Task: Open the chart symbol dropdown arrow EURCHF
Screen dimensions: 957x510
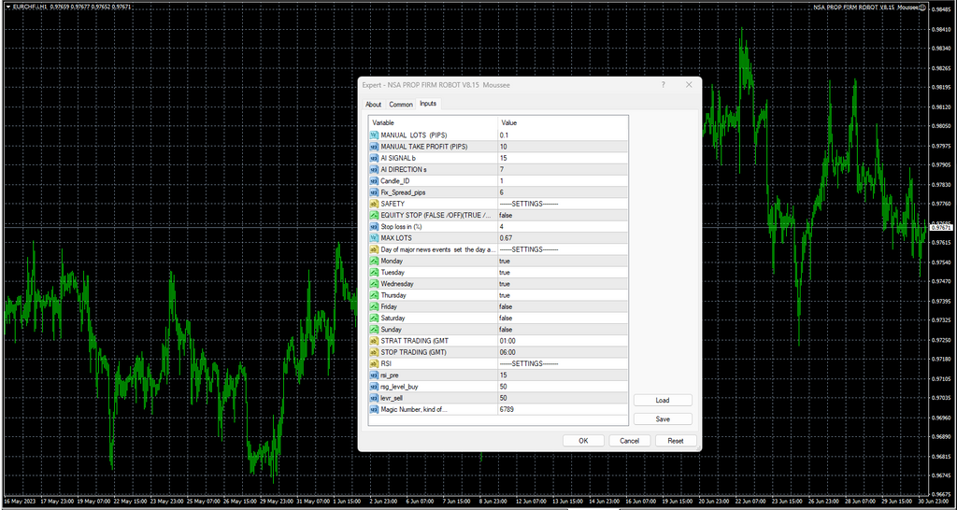Action: click(7, 7)
